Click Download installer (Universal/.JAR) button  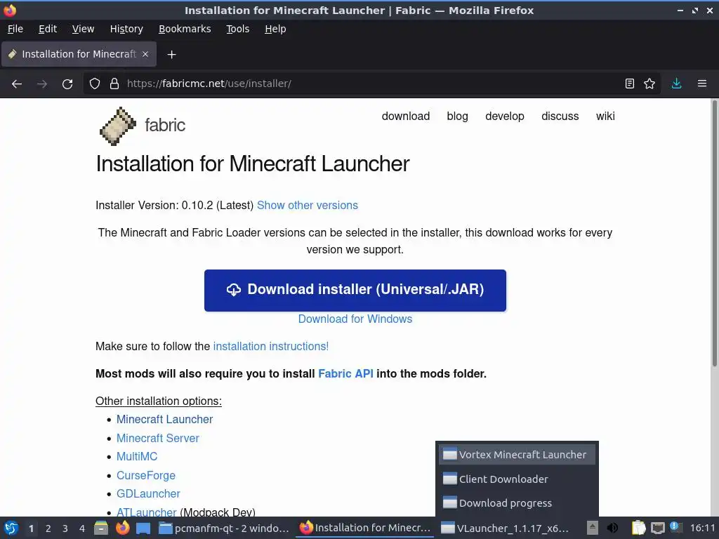pos(355,290)
